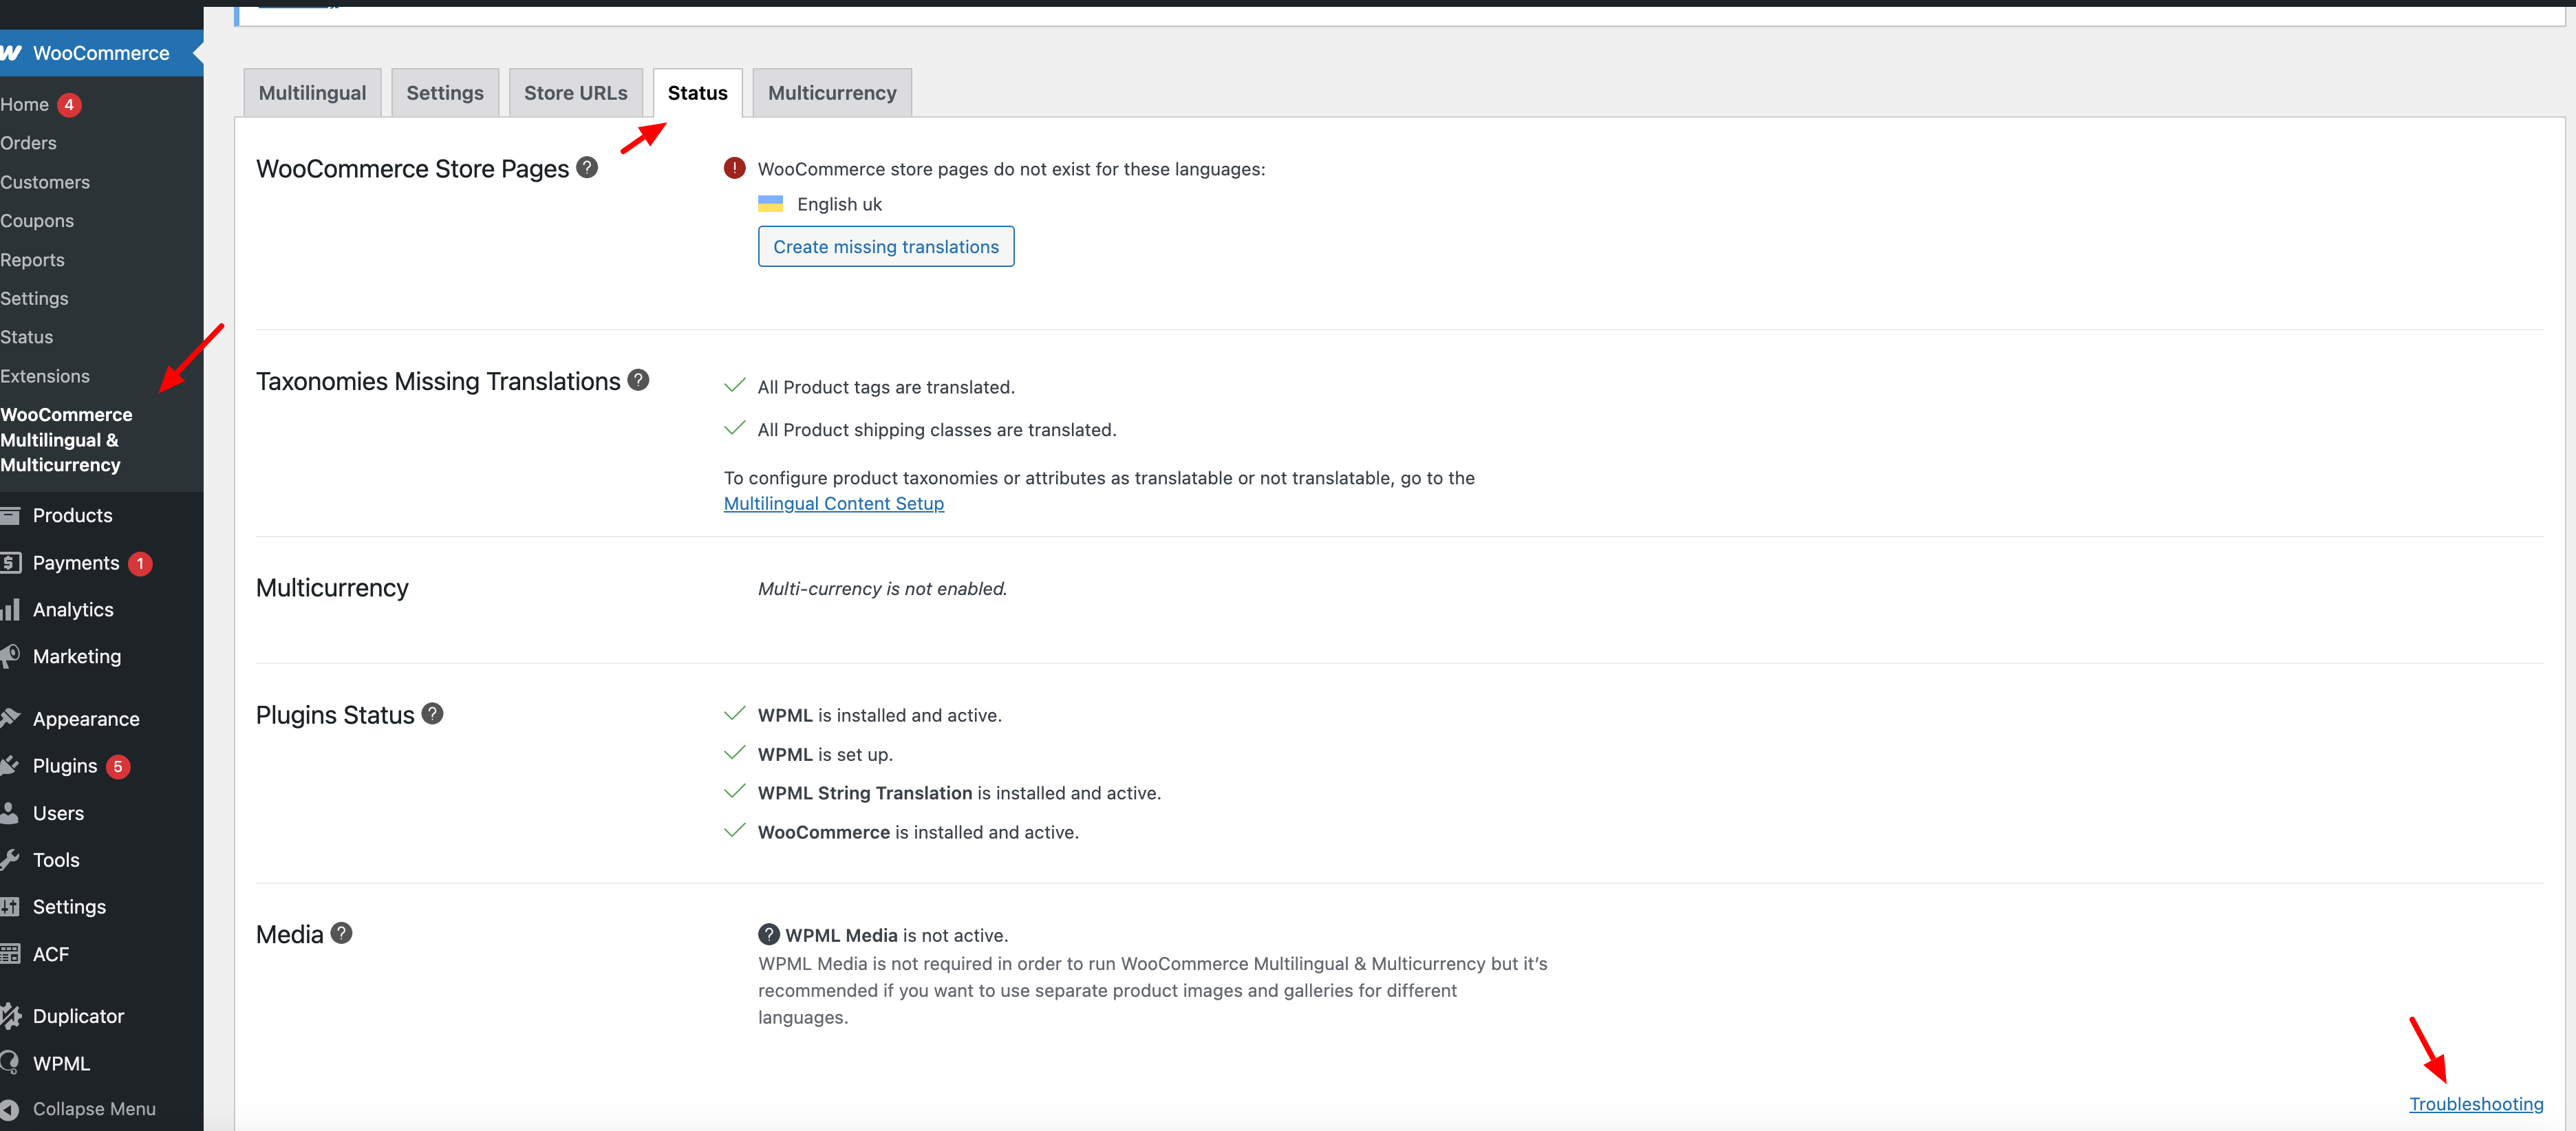
Task: Click the red error icon for store pages
Action: coord(734,168)
